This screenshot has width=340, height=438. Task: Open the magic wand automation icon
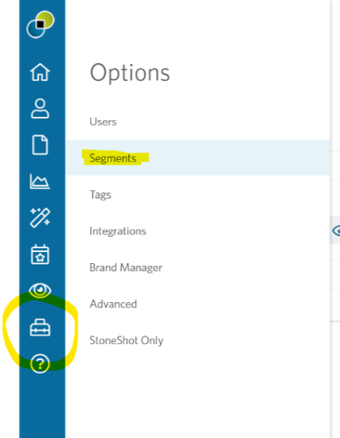[x=40, y=218]
